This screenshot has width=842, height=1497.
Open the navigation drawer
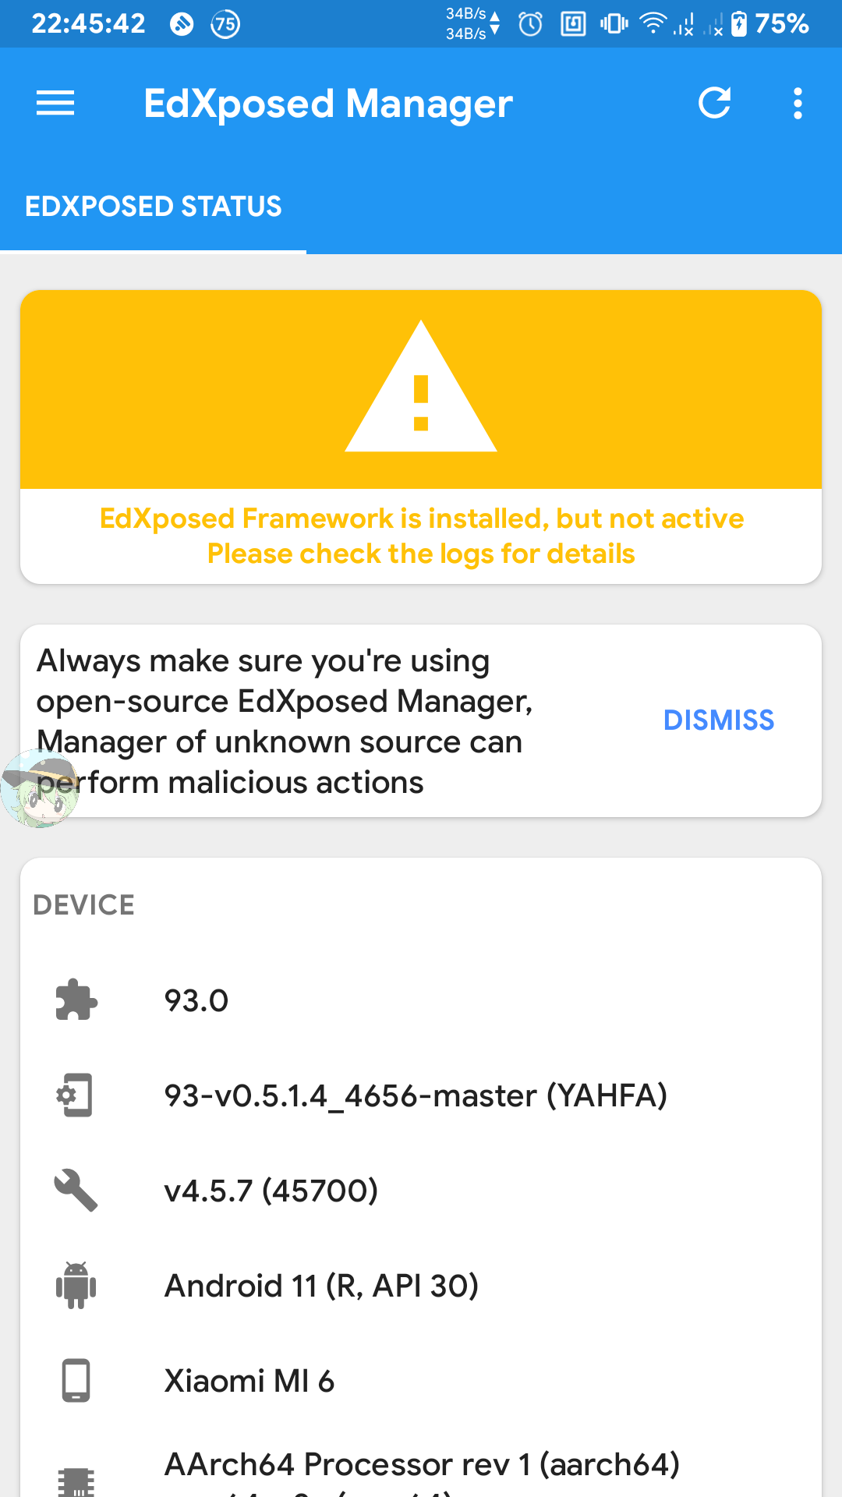click(x=55, y=103)
